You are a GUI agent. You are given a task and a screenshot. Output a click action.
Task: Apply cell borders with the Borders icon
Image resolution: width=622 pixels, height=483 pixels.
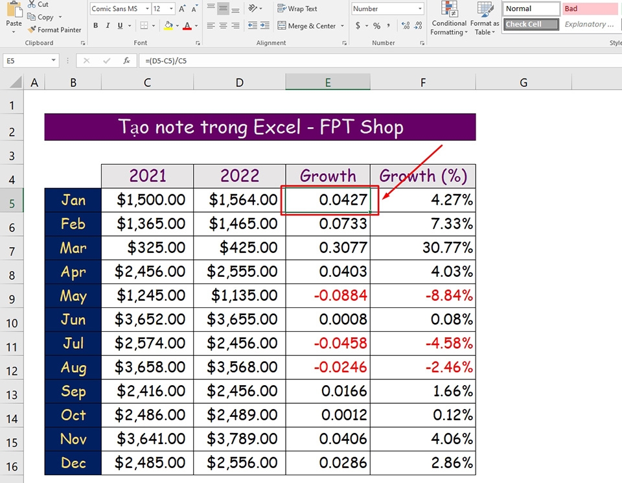(x=144, y=26)
